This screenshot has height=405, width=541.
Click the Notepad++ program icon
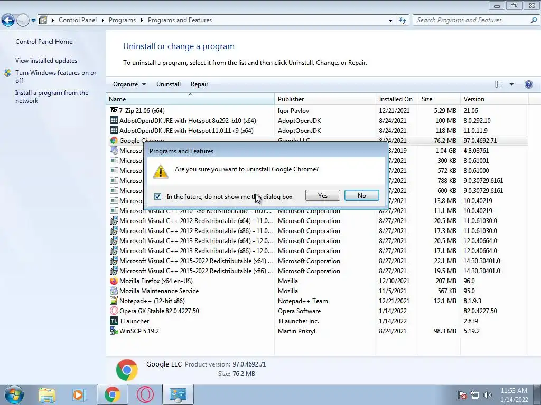pos(114,301)
